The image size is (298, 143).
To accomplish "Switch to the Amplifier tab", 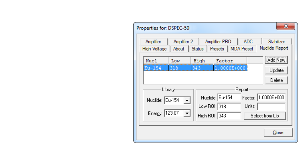I will [x=153, y=42].
